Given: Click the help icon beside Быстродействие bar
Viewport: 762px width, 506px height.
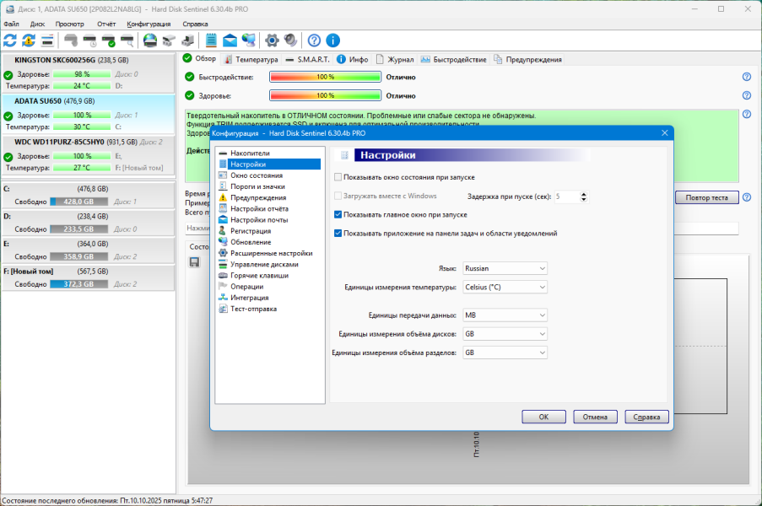Looking at the screenshot, I should pos(747,77).
